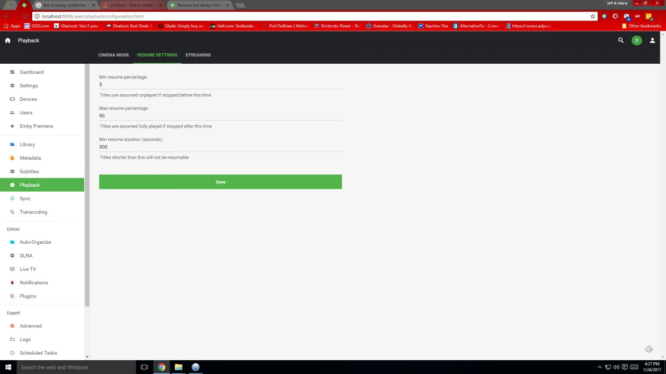Click the sidebar scroll-down arrow
The height and width of the screenshot is (374, 666).
[x=87, y=357]
